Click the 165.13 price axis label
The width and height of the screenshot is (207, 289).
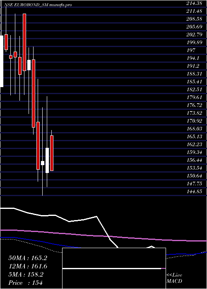[x=194, y=136]
